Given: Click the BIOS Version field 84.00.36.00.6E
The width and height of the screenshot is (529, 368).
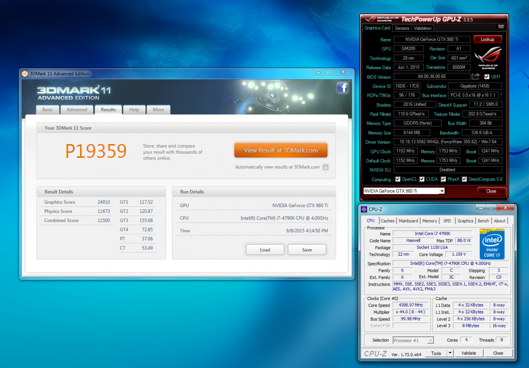Looking at the screenshot, I should [x=432, y=77].
